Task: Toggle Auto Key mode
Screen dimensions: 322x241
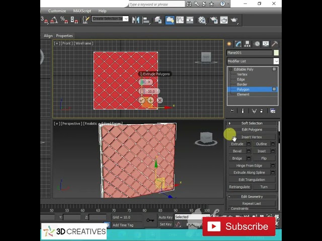Action: click(x=166, y=217)
